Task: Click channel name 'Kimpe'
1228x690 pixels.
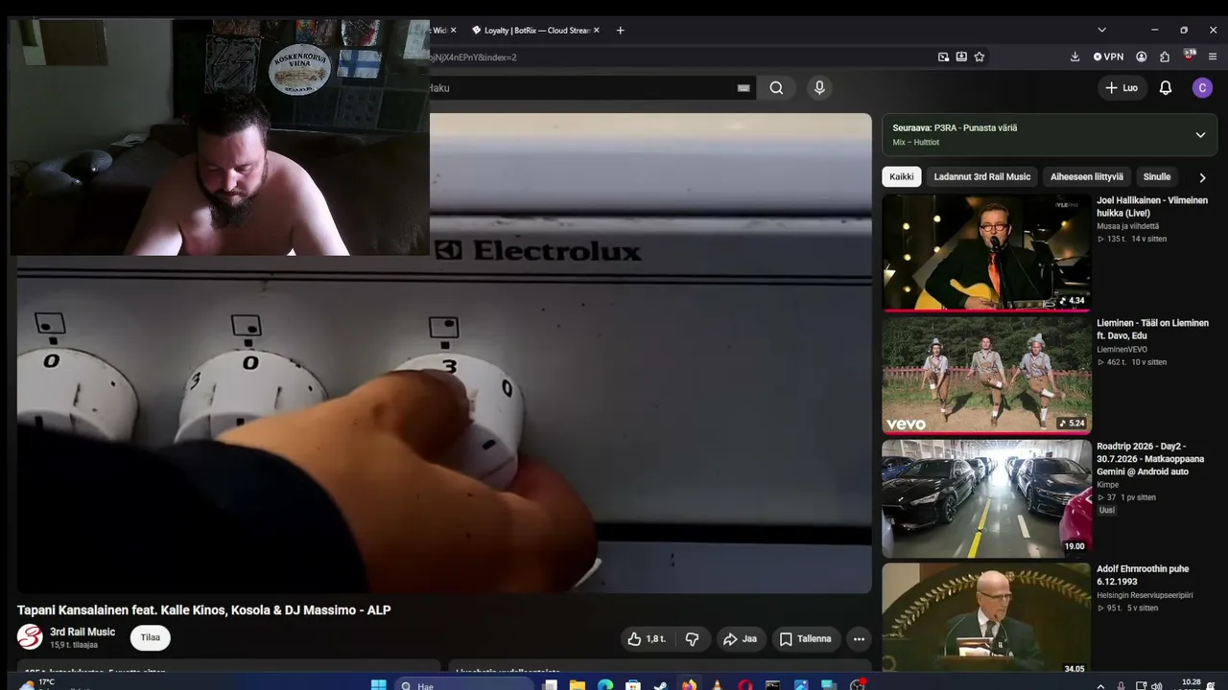Action: 1107,485
